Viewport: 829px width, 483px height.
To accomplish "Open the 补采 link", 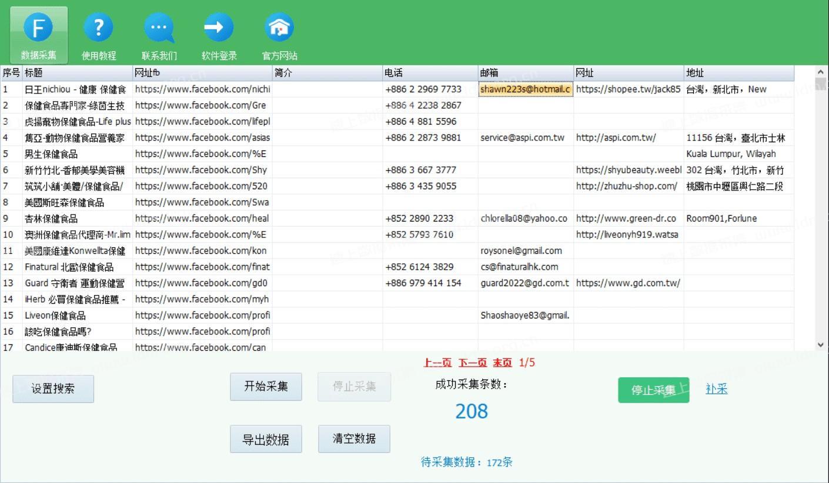I will (716, 388).
